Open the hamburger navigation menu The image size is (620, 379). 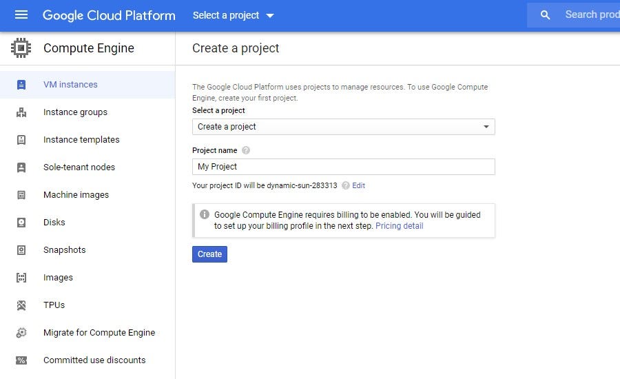21,15
